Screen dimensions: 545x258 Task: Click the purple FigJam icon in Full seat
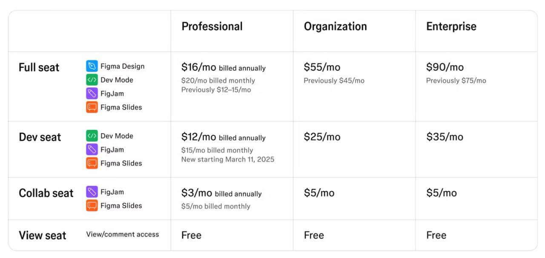coord(92,93)
